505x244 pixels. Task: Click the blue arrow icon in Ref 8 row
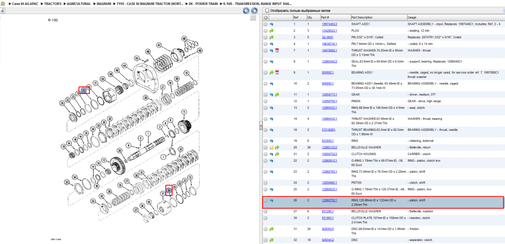point(271,62)
